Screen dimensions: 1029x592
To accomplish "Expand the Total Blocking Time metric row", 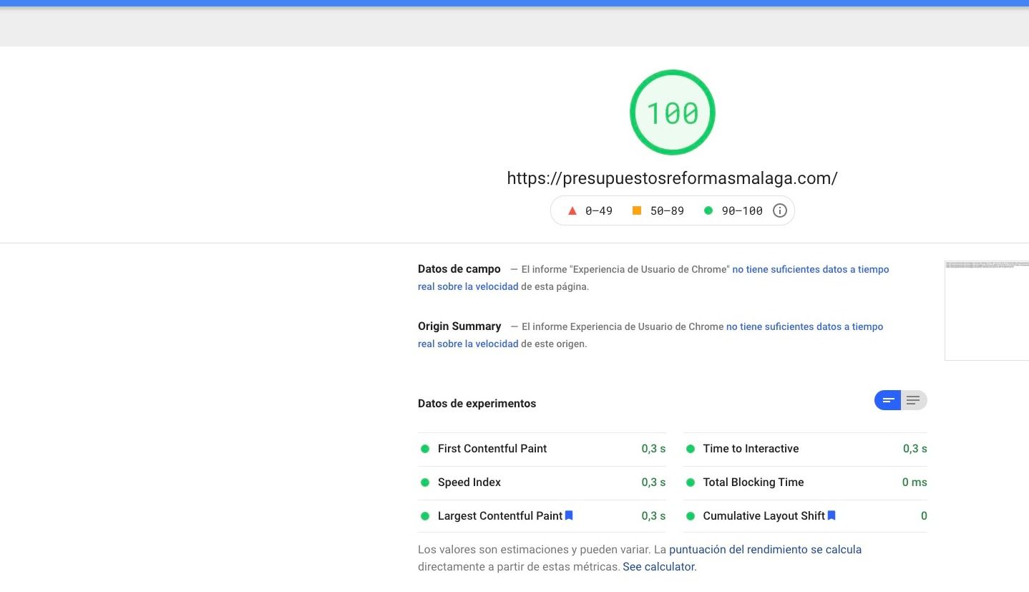I will click(x=805, y=482).
